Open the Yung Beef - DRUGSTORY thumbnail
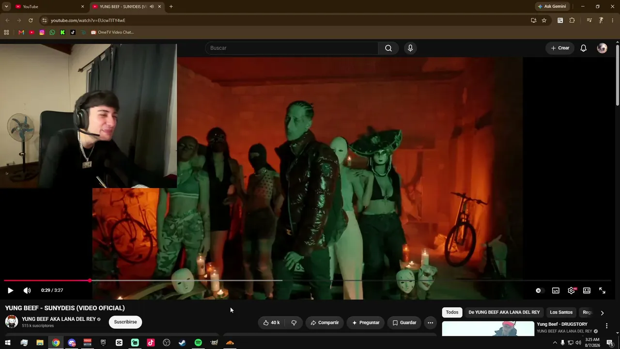The width and height of the screenshot is (620, 349). coord(488,329)
